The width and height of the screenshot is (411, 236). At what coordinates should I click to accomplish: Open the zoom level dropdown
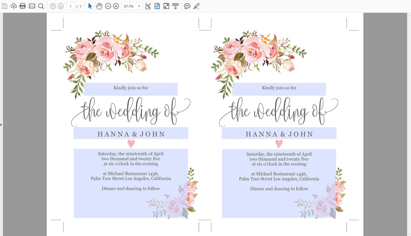[139, 6]
